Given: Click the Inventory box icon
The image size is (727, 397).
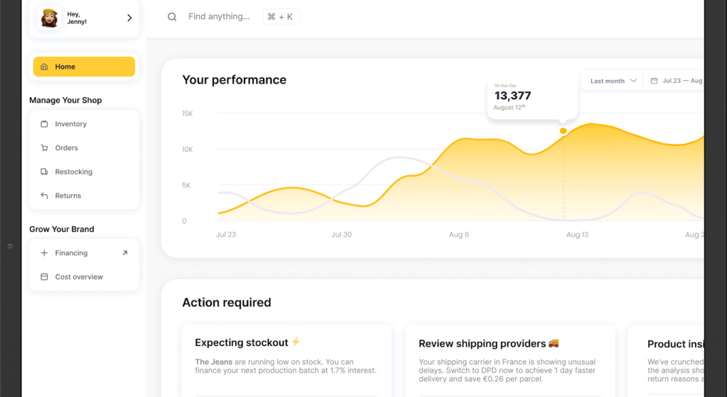Looking at the screenshot, I should click(44, 124).
